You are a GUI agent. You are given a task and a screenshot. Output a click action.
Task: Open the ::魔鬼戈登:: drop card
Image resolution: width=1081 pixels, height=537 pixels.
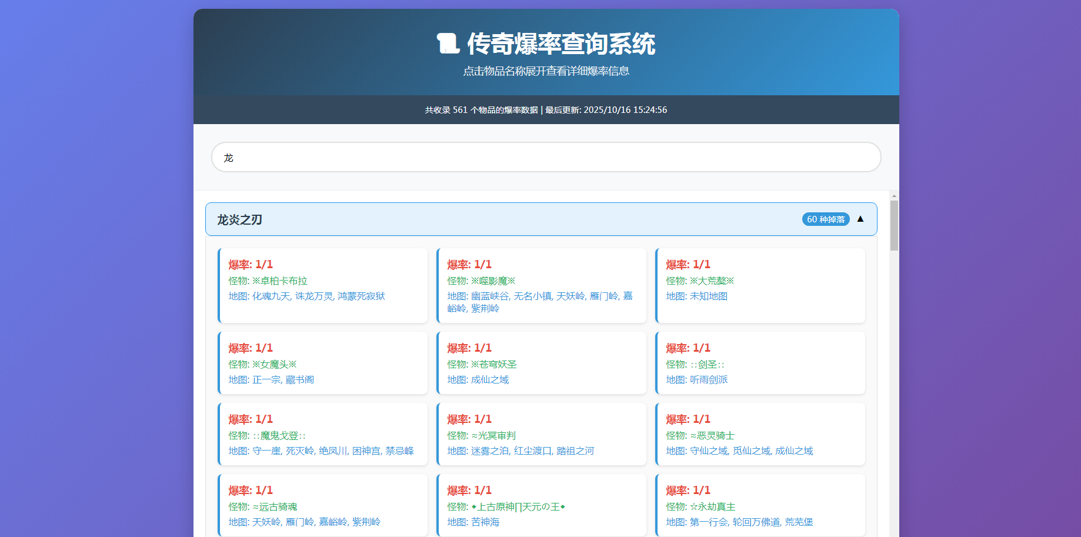point(323,434)
